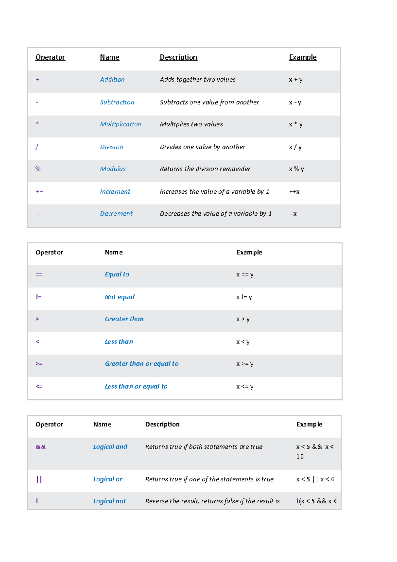Screen dimensions: 397x562
Task: Open the "Logical and" operator link
Action: 110,447
